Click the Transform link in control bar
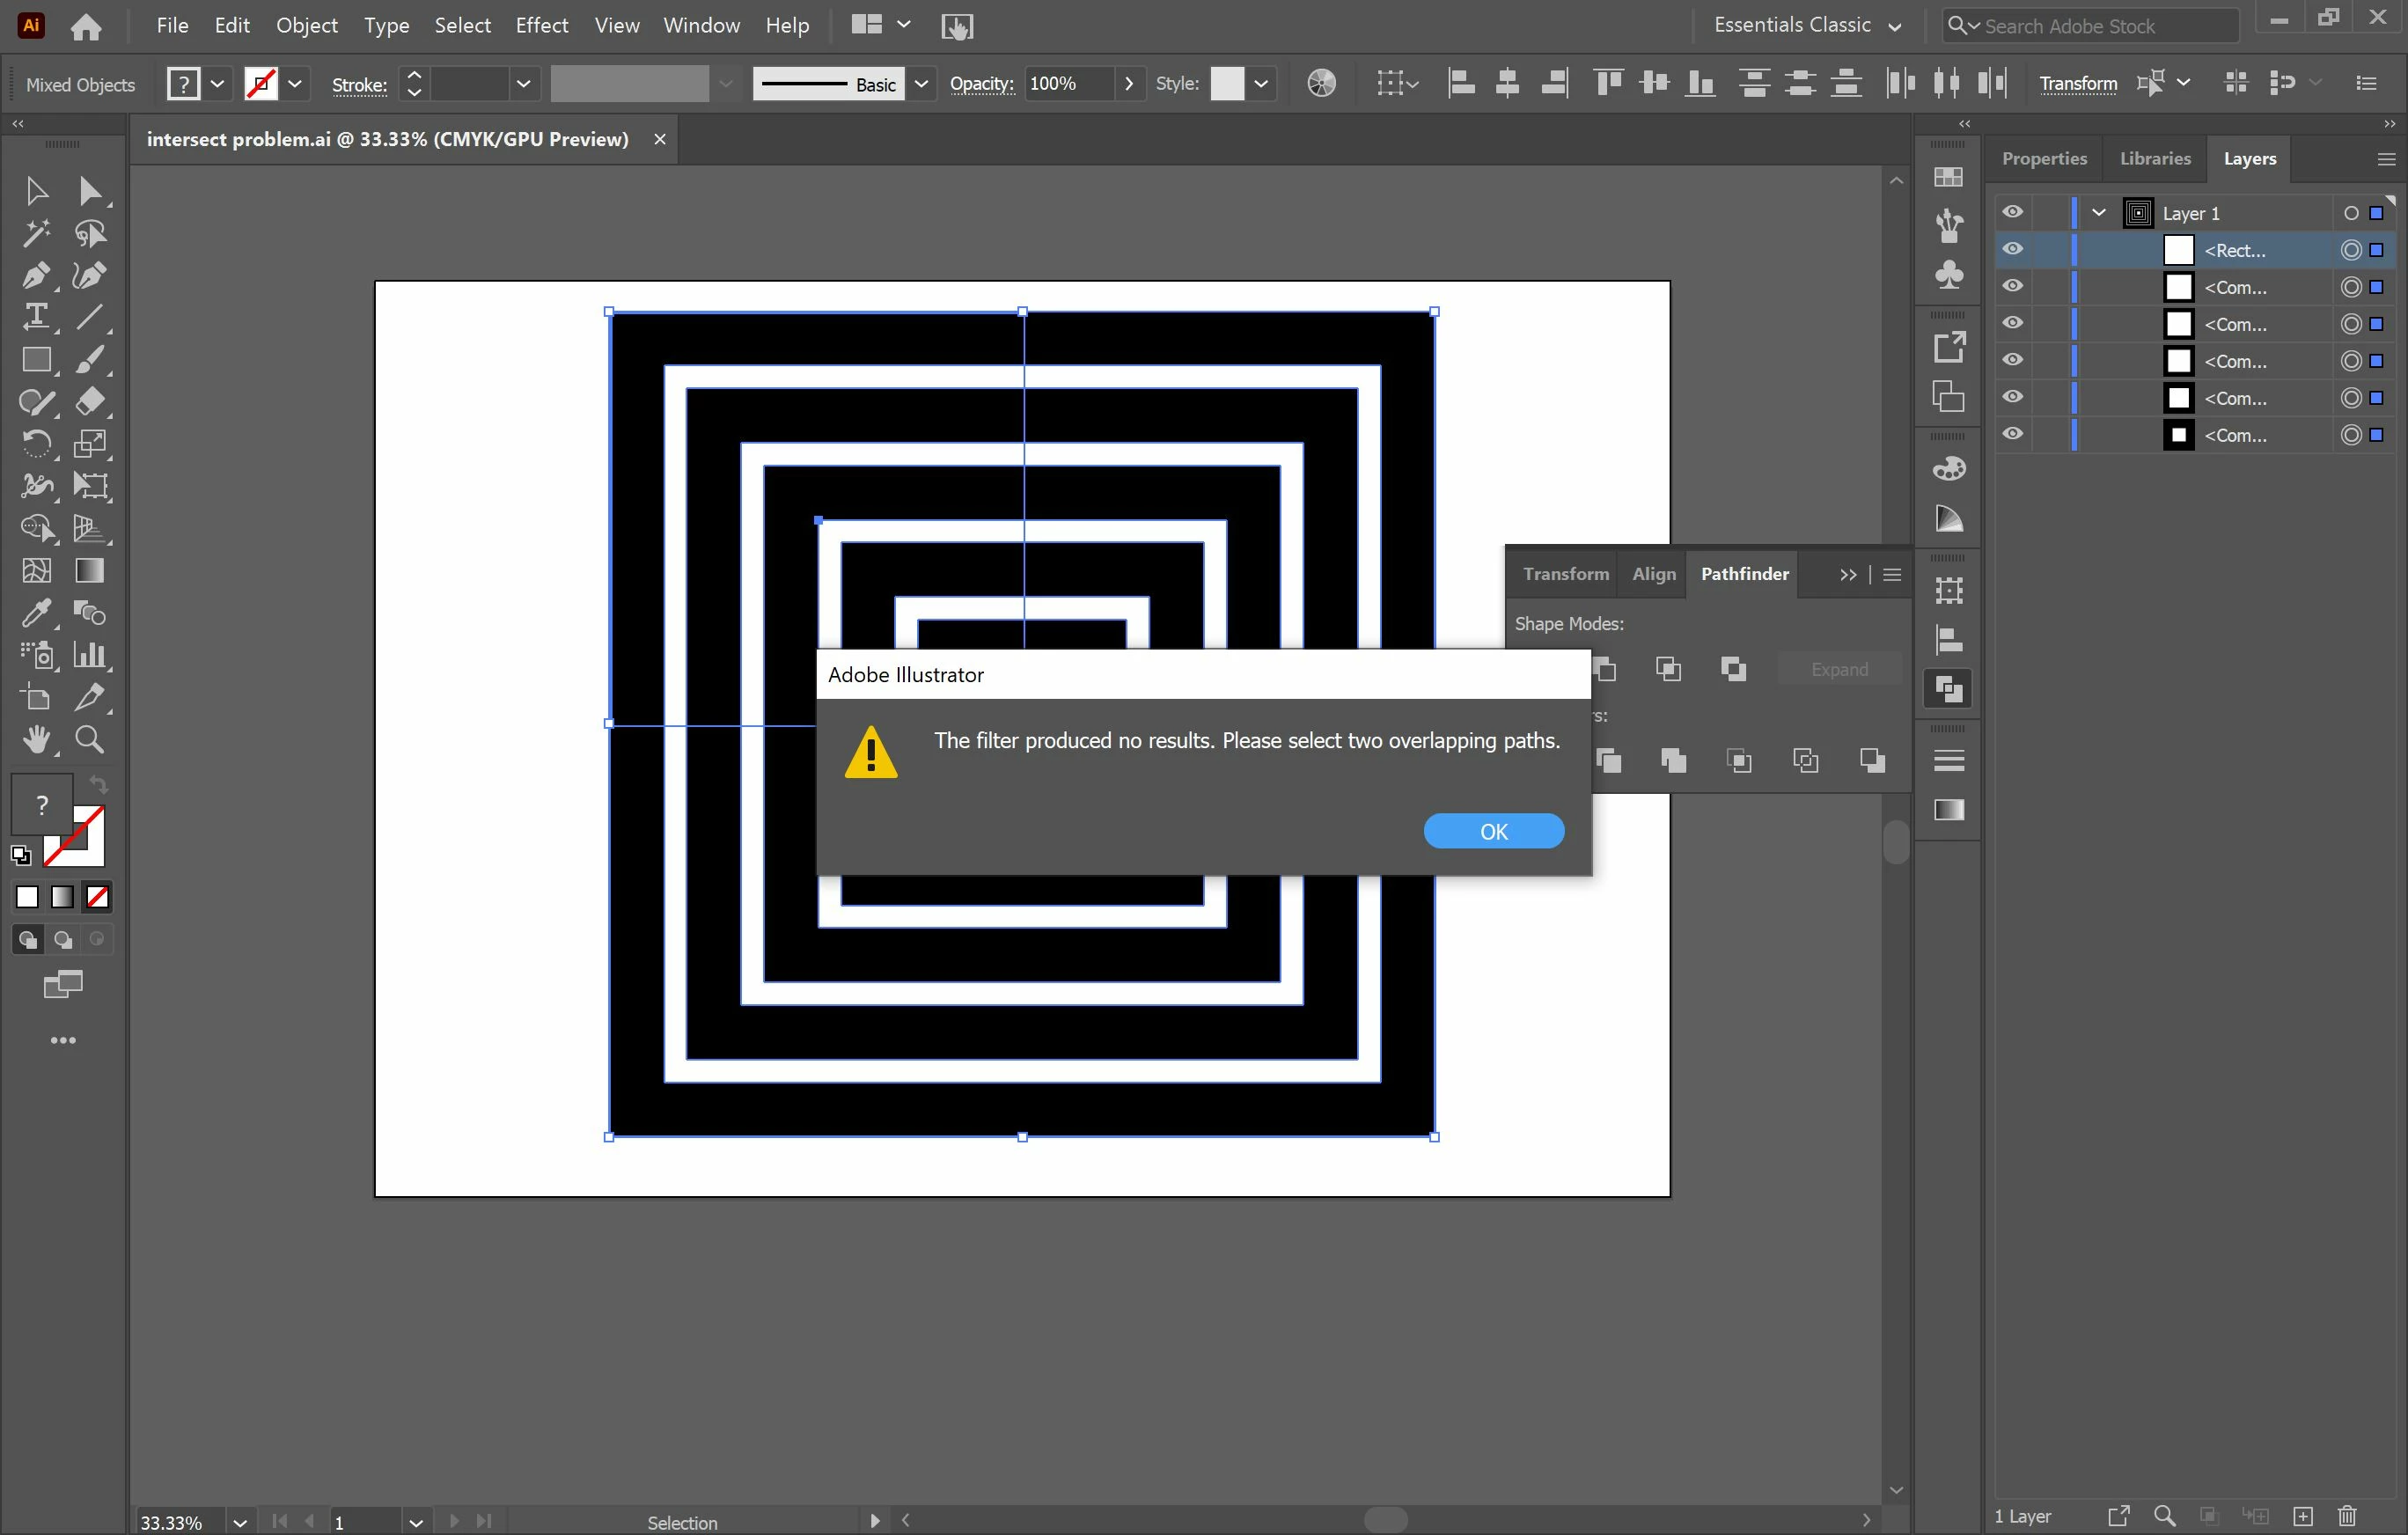The width and height of the screenshot is (2408, 1535). [2077, 84]
